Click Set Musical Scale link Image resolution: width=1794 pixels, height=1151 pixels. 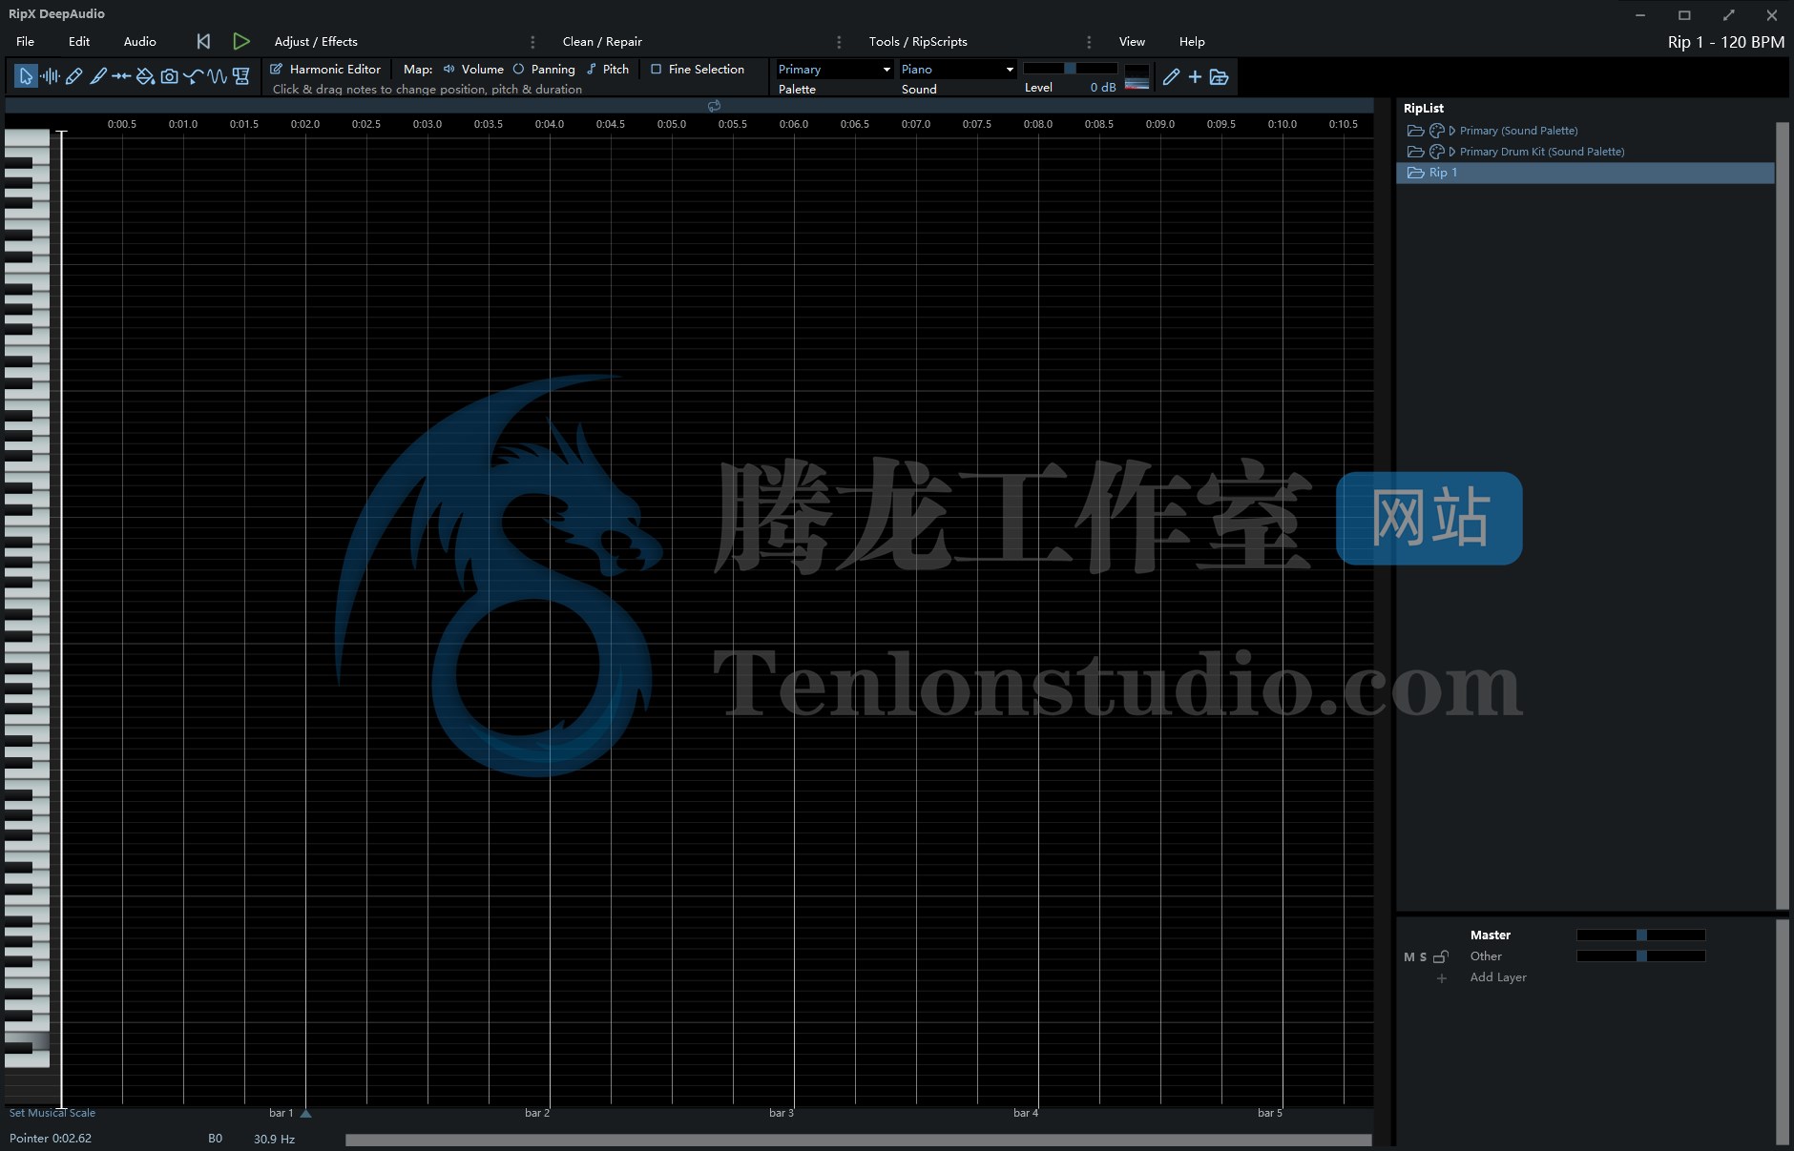pyautogui.click(x=52, y=1113)
